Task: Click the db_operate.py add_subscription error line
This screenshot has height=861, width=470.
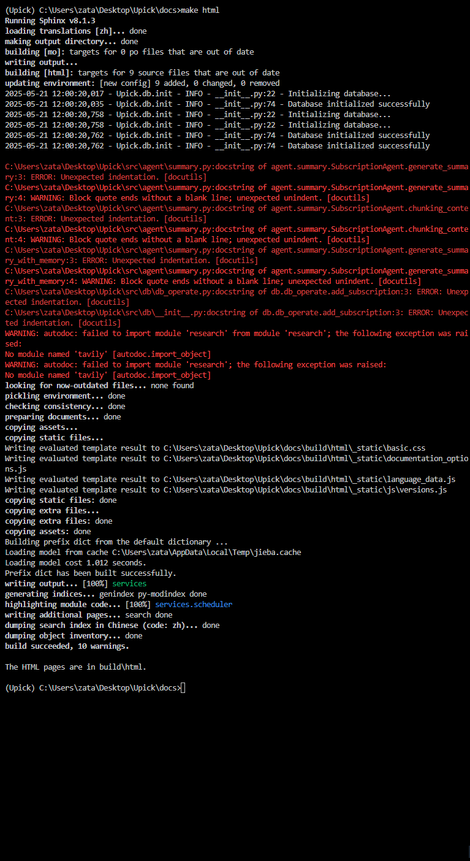Action: (x=237, y=297)
